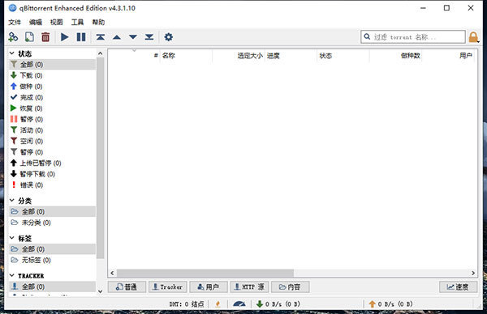Click download speed 0 B/s indicator
Screen dimensions: 487x314
[x=278, y=304]
